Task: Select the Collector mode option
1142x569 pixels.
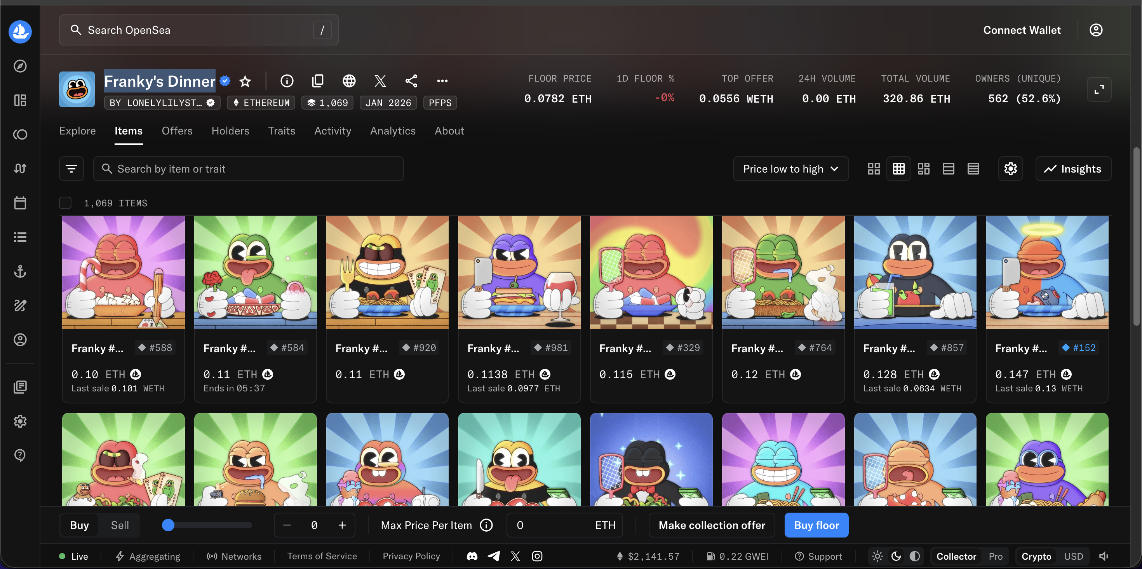Action: 956,556
